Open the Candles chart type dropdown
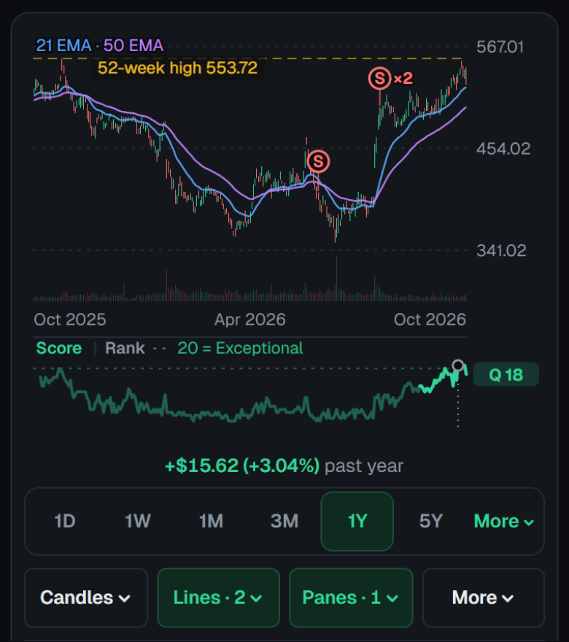 pyautogui.click(x=86, y=597)
